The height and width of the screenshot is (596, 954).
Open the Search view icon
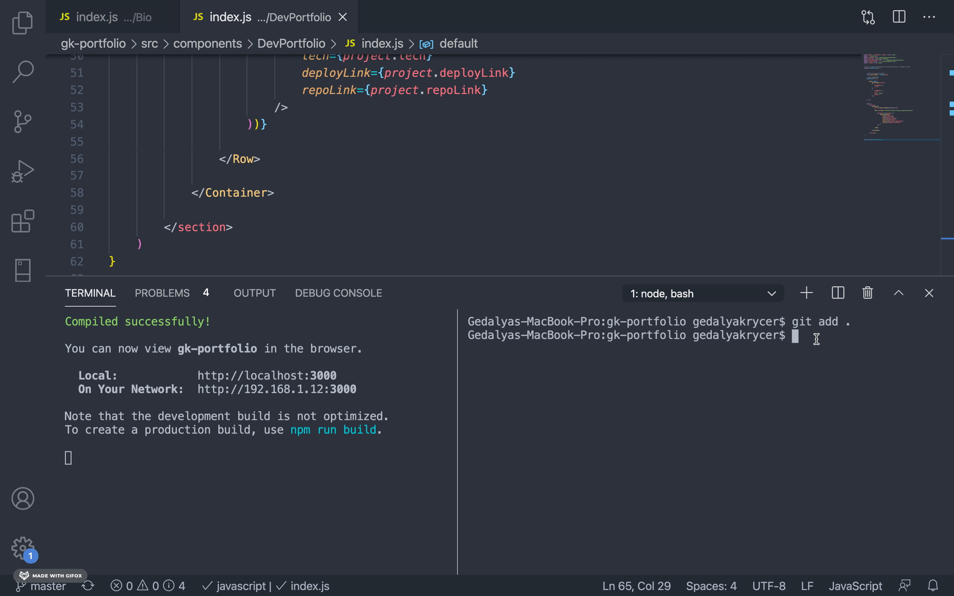[23, 72]
